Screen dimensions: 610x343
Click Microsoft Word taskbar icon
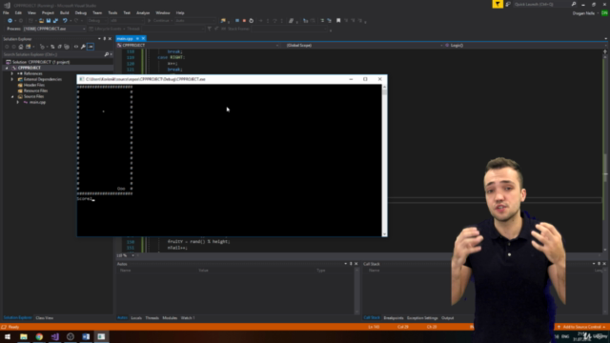click(86, 336)
